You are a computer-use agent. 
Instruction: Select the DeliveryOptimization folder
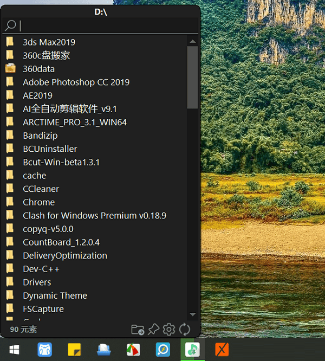point(95,256)
